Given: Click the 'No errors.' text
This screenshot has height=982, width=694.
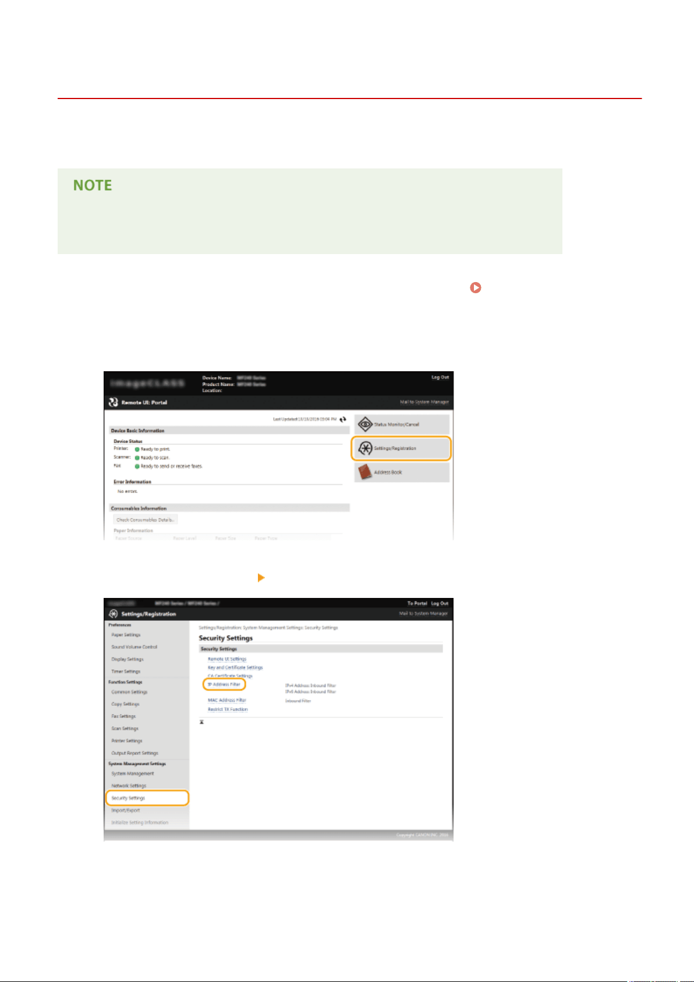Looking at the screenshot, I should click(128, 491).
